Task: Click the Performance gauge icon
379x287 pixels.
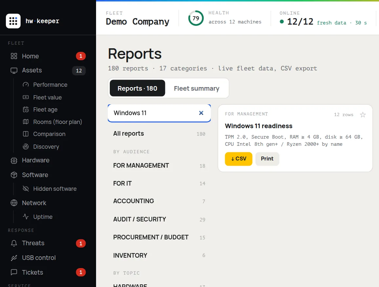Action: 25,85
